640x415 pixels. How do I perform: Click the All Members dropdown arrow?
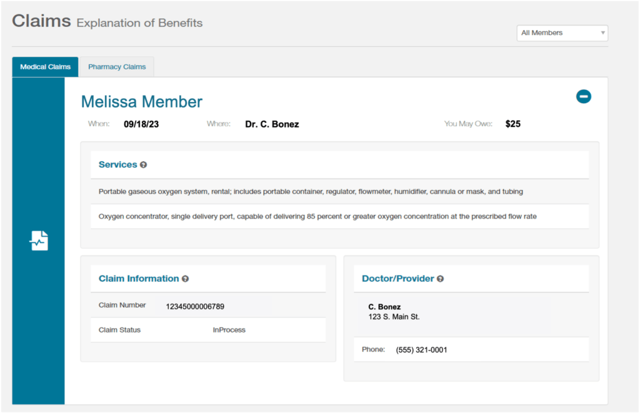pyautogui.click(x=602, y=32)
